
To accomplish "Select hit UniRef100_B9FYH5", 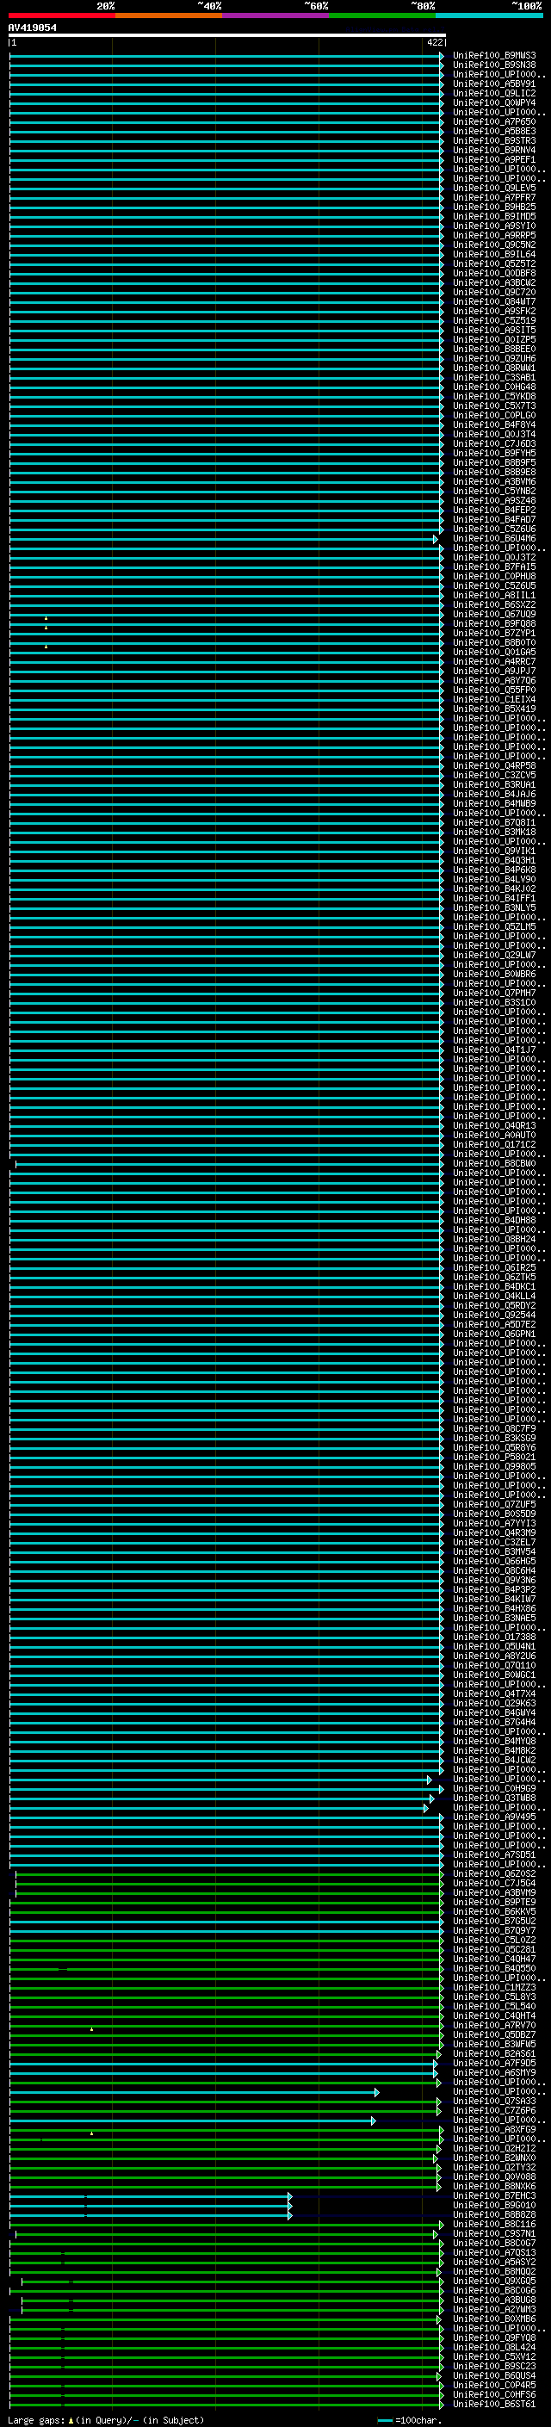I will [x=493, y=453].
